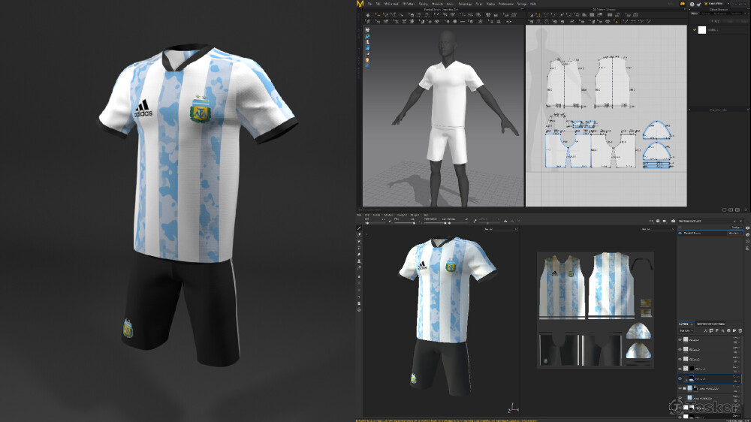The height and width of the screenshot is (422, 751).
Task: Toggle visibility of the texture set entry
Action: (x=680, y=234)
